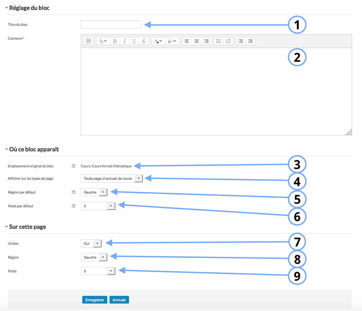This screenshot has width=362, height=311.
Task: Insert a numbered list
Action: pyautogui.click(x=228, y=41)
